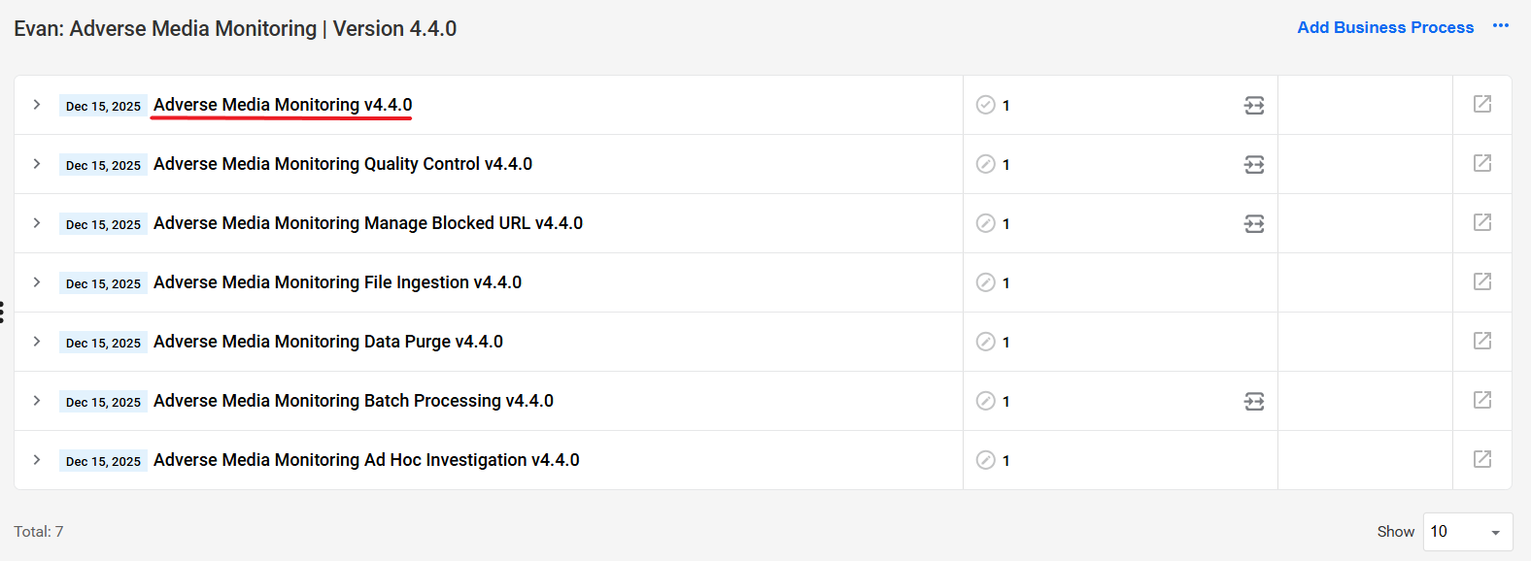The image size is (1531, 561).
Task: Click the Add Business Process link
Action: (1385, 27)
